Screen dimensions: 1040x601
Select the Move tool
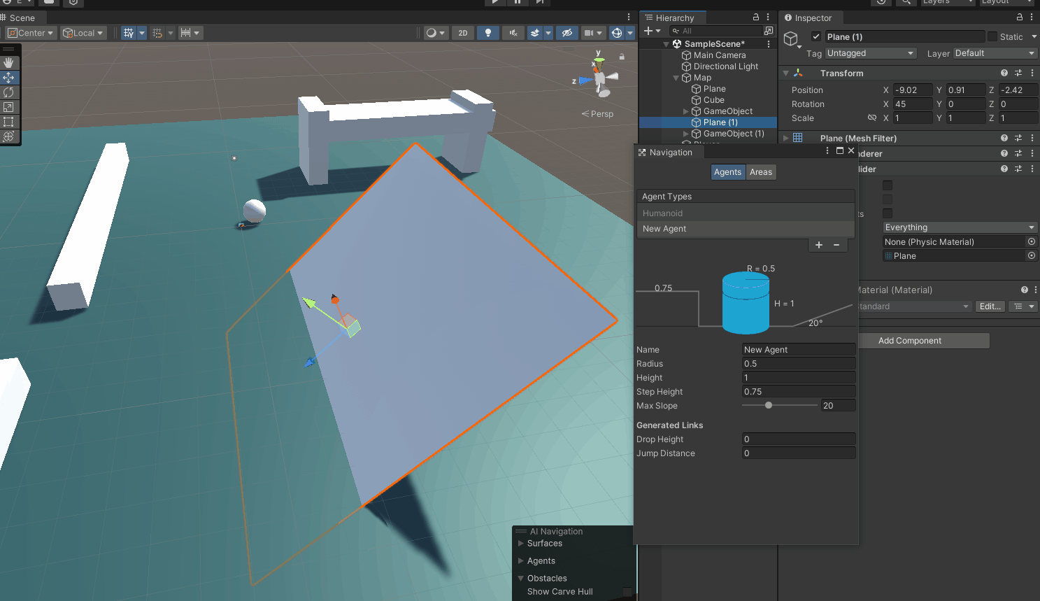tap(9, 78)
